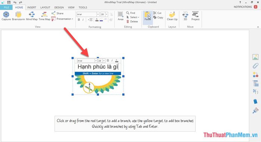Screen dimensions: 261x142
Task: Open the DESIGN ribbon tab
Action: pyautogui.click(x=59, y=7)
